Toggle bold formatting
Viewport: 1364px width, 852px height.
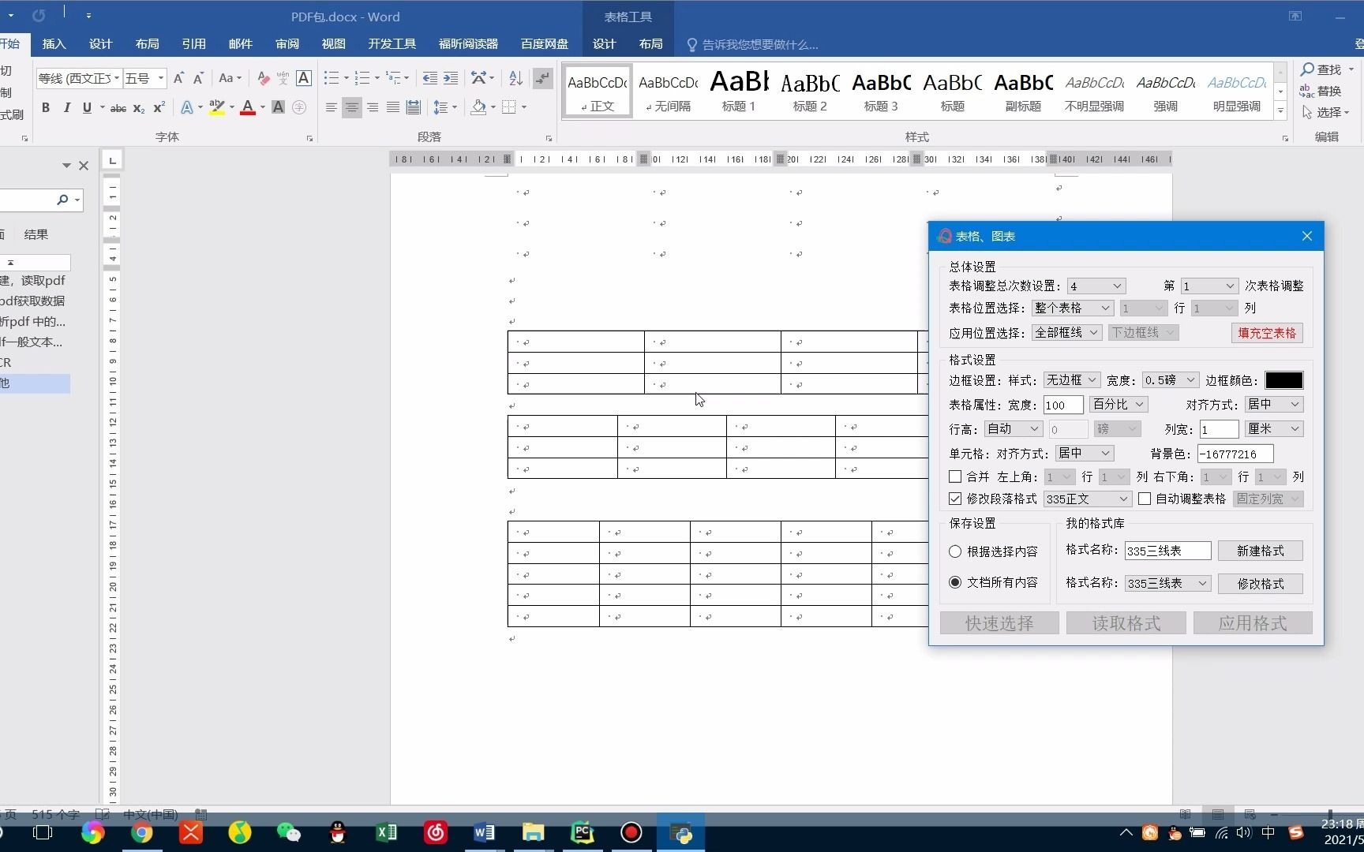click(46, 108)
